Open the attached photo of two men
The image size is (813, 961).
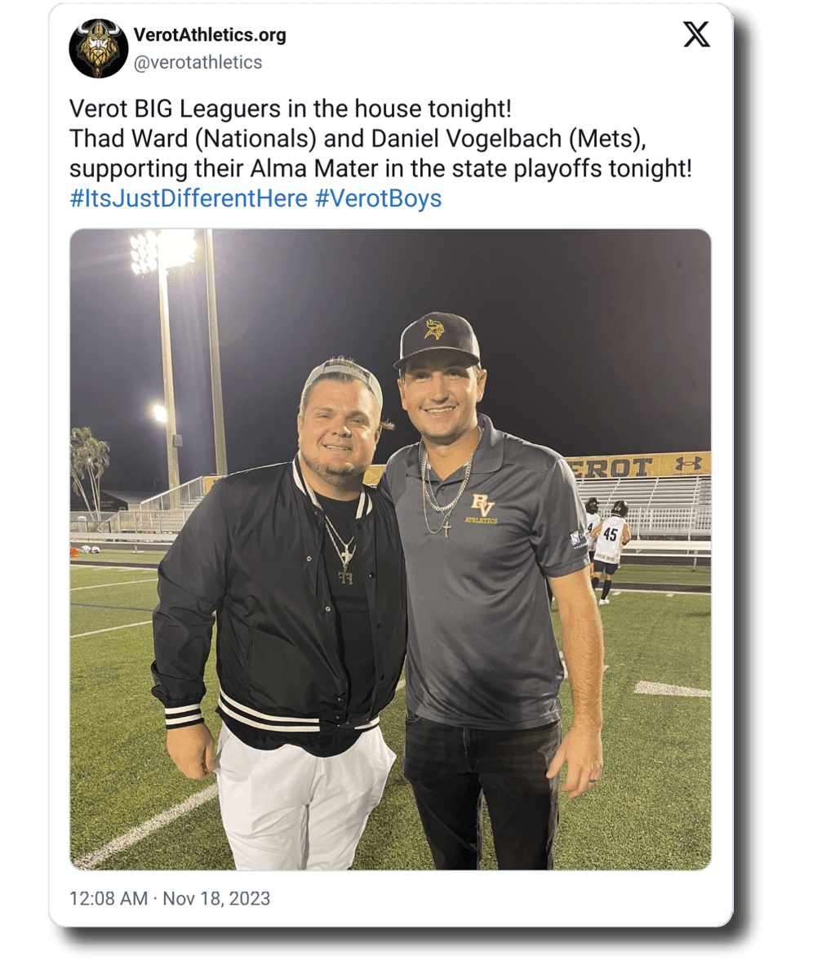390,549
